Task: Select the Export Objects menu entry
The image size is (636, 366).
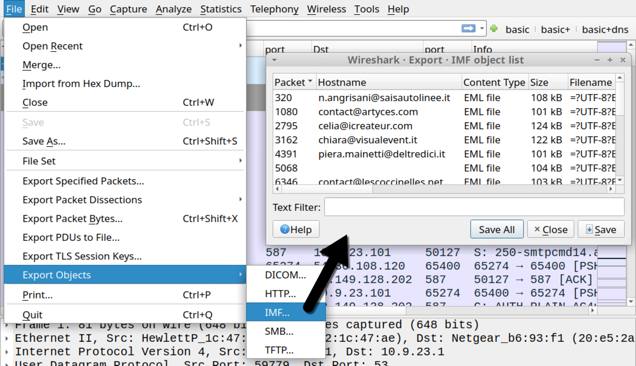Action: tap(125, 275)
